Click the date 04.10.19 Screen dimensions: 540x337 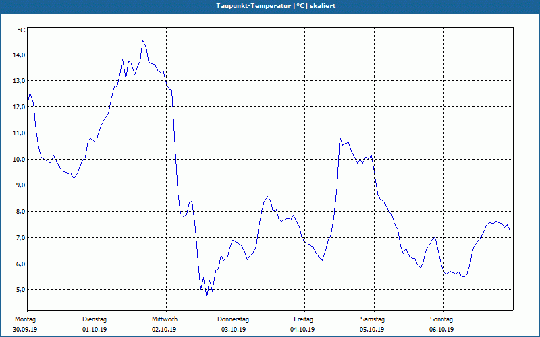tap(302, 330)
